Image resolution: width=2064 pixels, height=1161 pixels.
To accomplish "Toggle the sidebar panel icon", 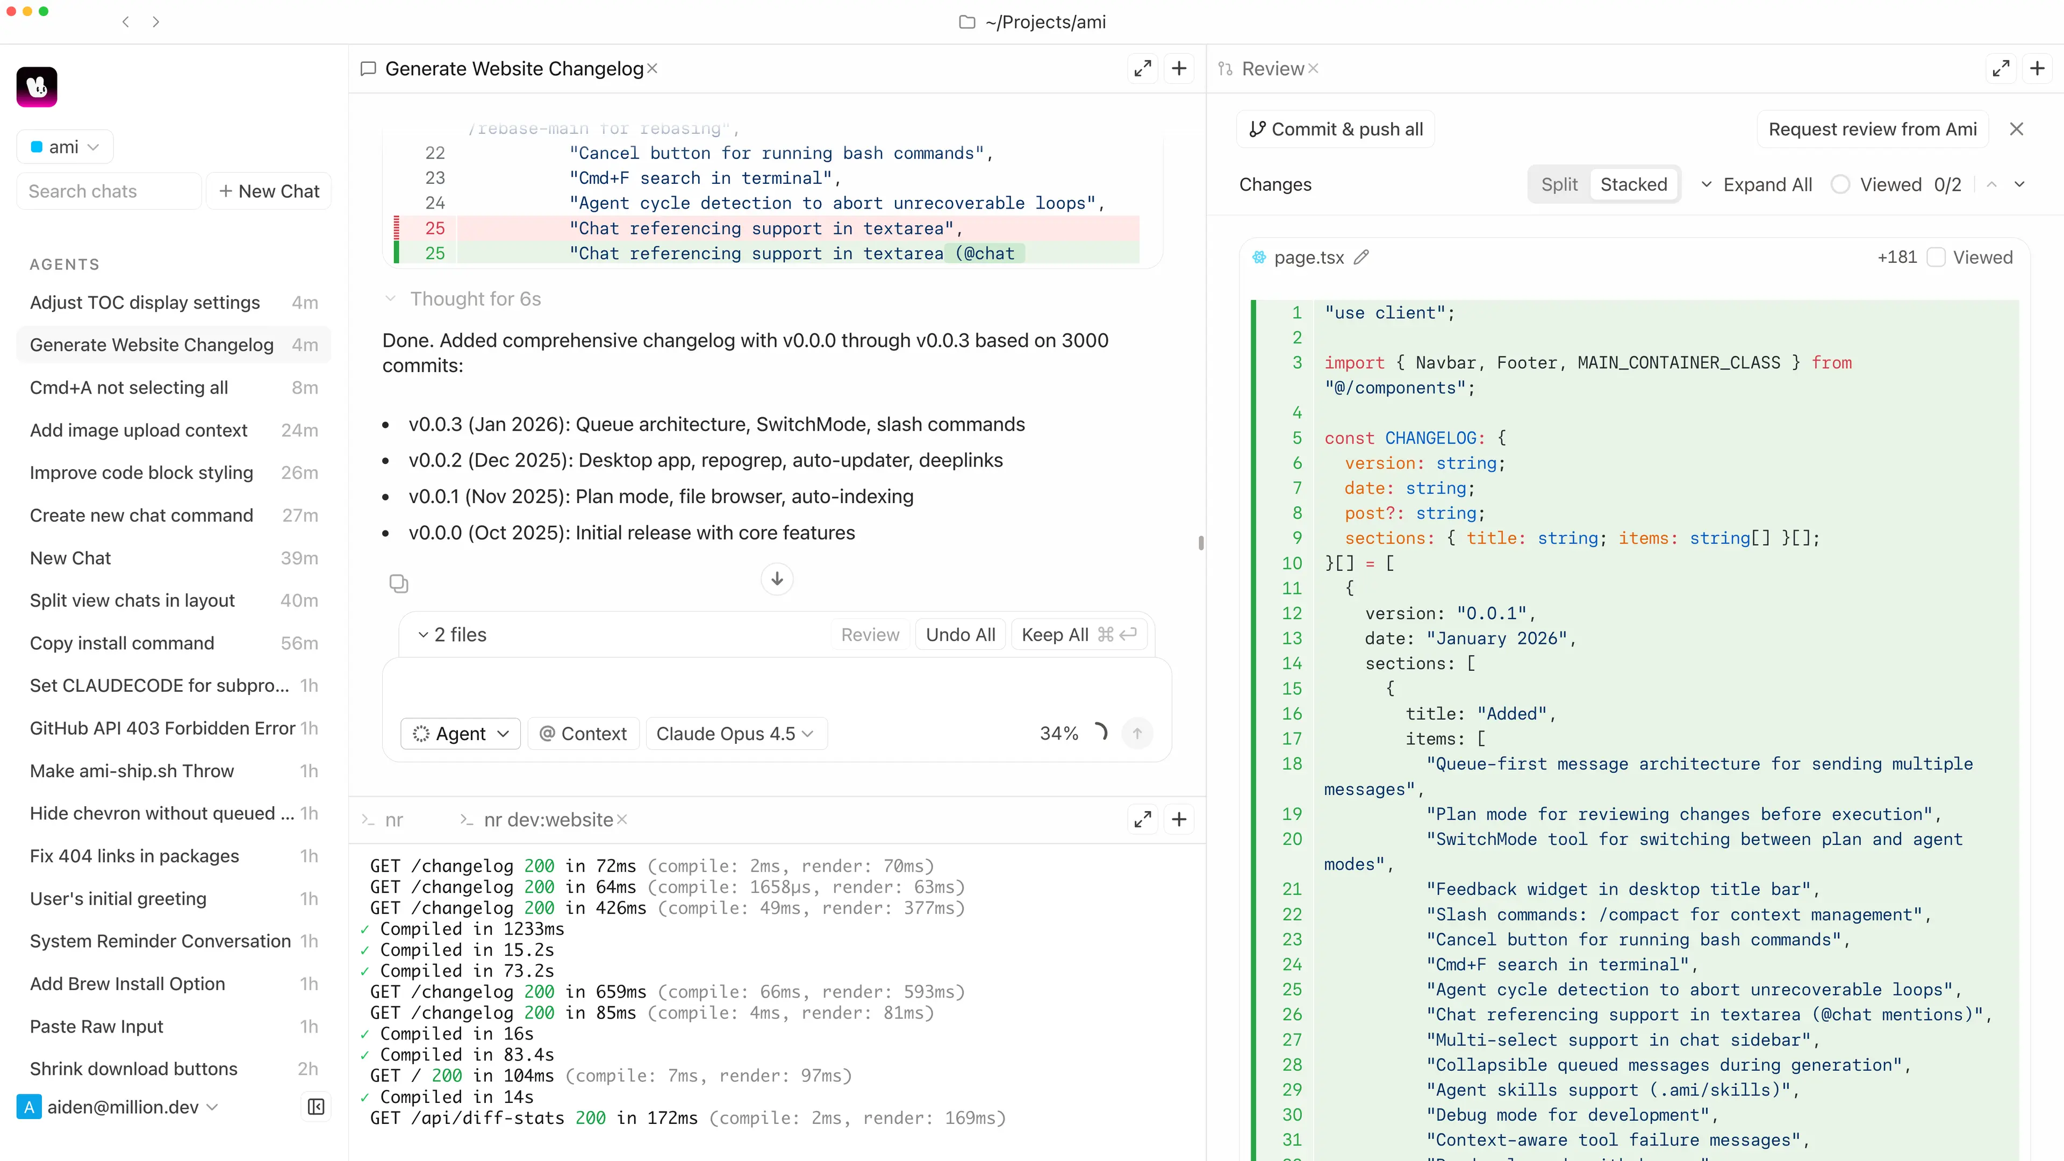I will (316, 1107).
